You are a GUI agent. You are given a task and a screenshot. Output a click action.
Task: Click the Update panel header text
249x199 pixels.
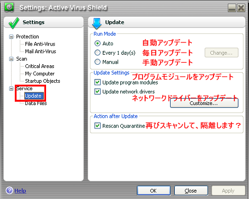[114, 22]
